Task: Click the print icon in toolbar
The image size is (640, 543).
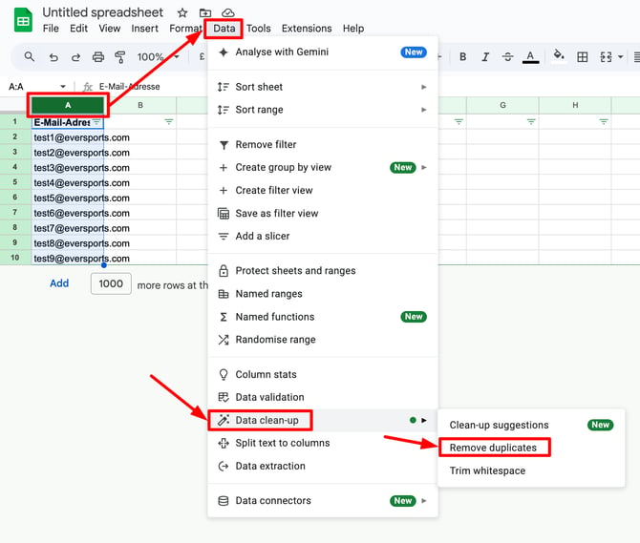Action: click(x=98, y=57)
